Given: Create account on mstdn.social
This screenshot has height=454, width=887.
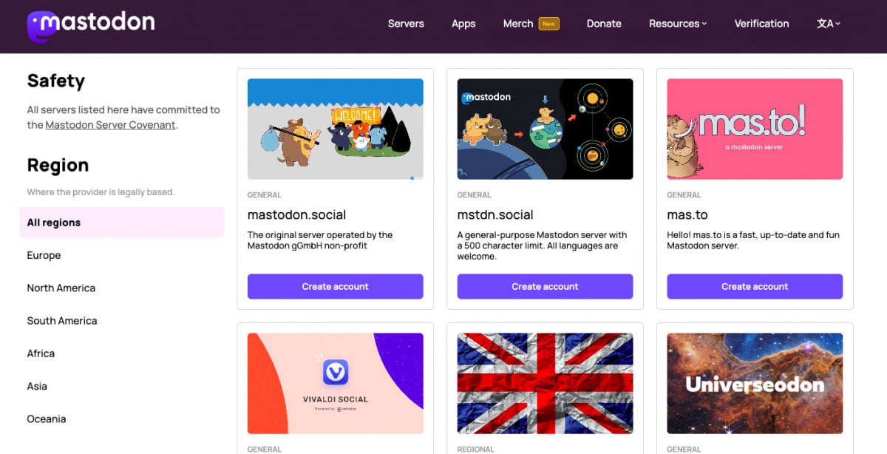Looking at the screenshot, I should click(x=545, y=286).
